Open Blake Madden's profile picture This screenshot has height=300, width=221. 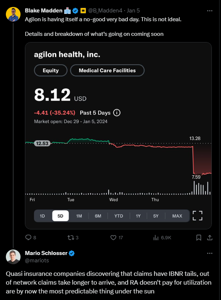pyautogui.click(x=12, y=14)
